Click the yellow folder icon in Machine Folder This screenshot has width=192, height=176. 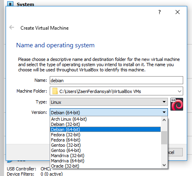[55, 91]
